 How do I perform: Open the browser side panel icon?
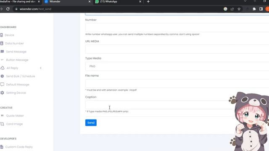[x=261, y=9]
